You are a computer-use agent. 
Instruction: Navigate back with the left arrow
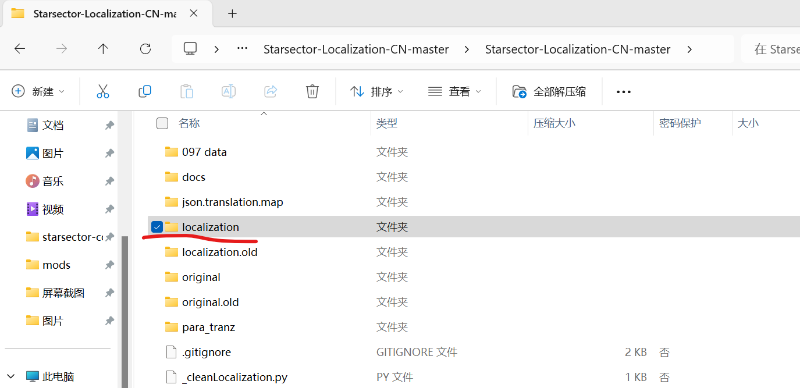coord(20,49)
